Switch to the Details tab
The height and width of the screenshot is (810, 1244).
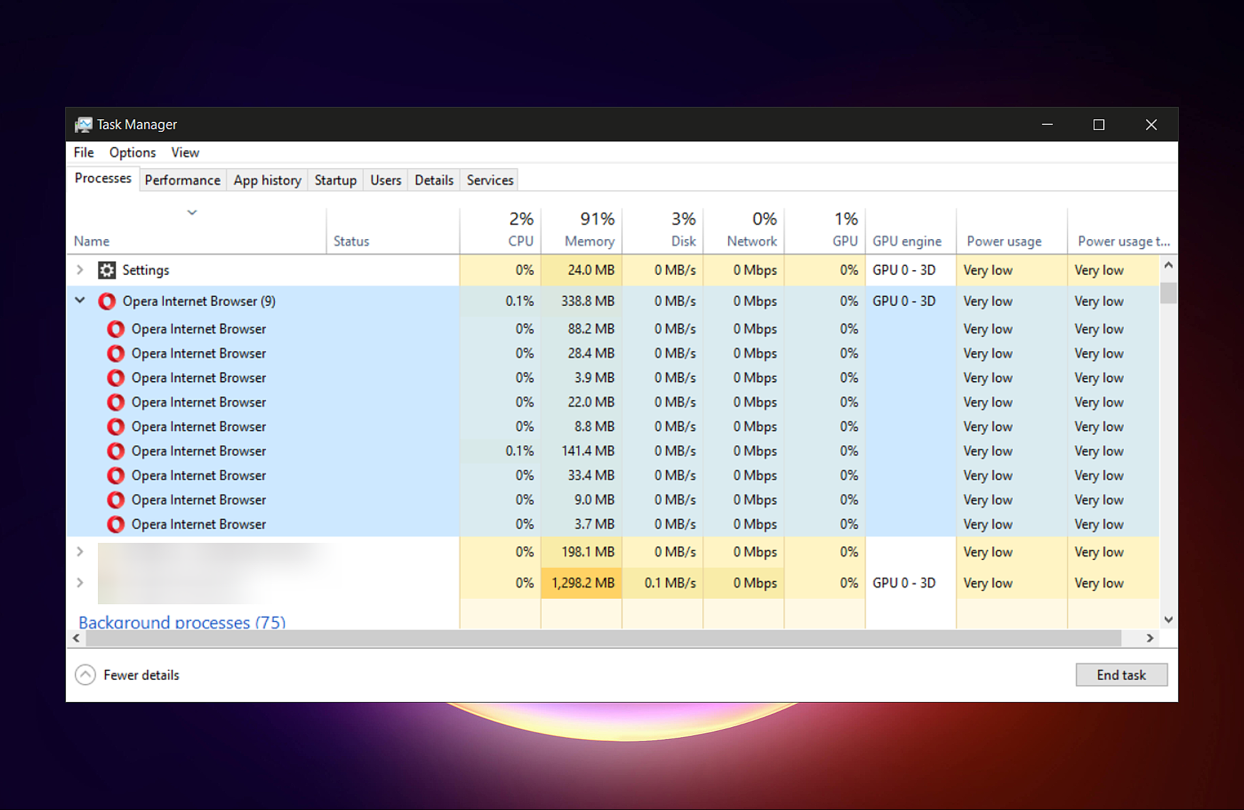434,181
